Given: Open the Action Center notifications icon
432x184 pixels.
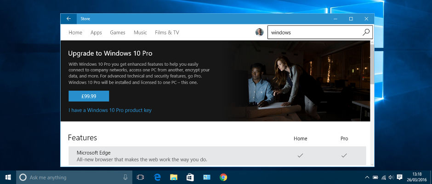Looking at the screenshot, I should (x=399, y=178).
